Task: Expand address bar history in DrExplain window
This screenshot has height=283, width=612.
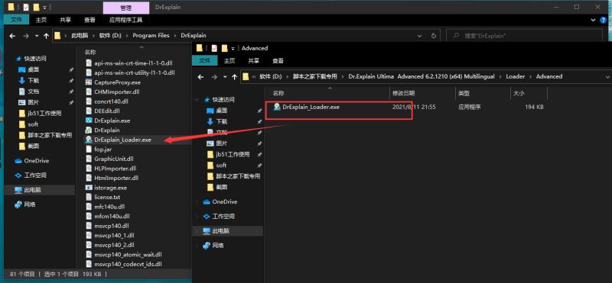Action: click(419, 35)
